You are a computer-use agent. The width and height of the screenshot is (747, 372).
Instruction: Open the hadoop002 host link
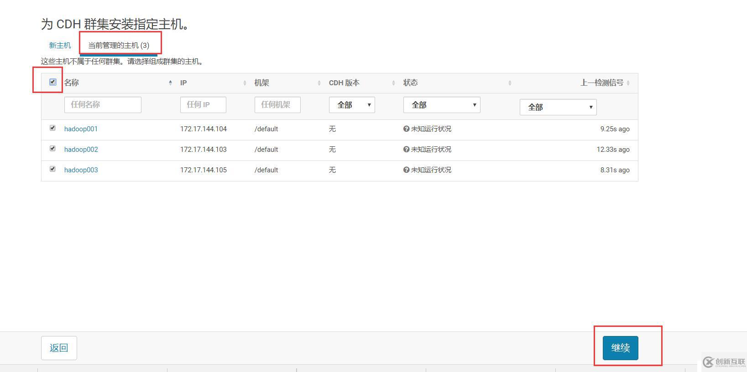click(x=81, y=150)
